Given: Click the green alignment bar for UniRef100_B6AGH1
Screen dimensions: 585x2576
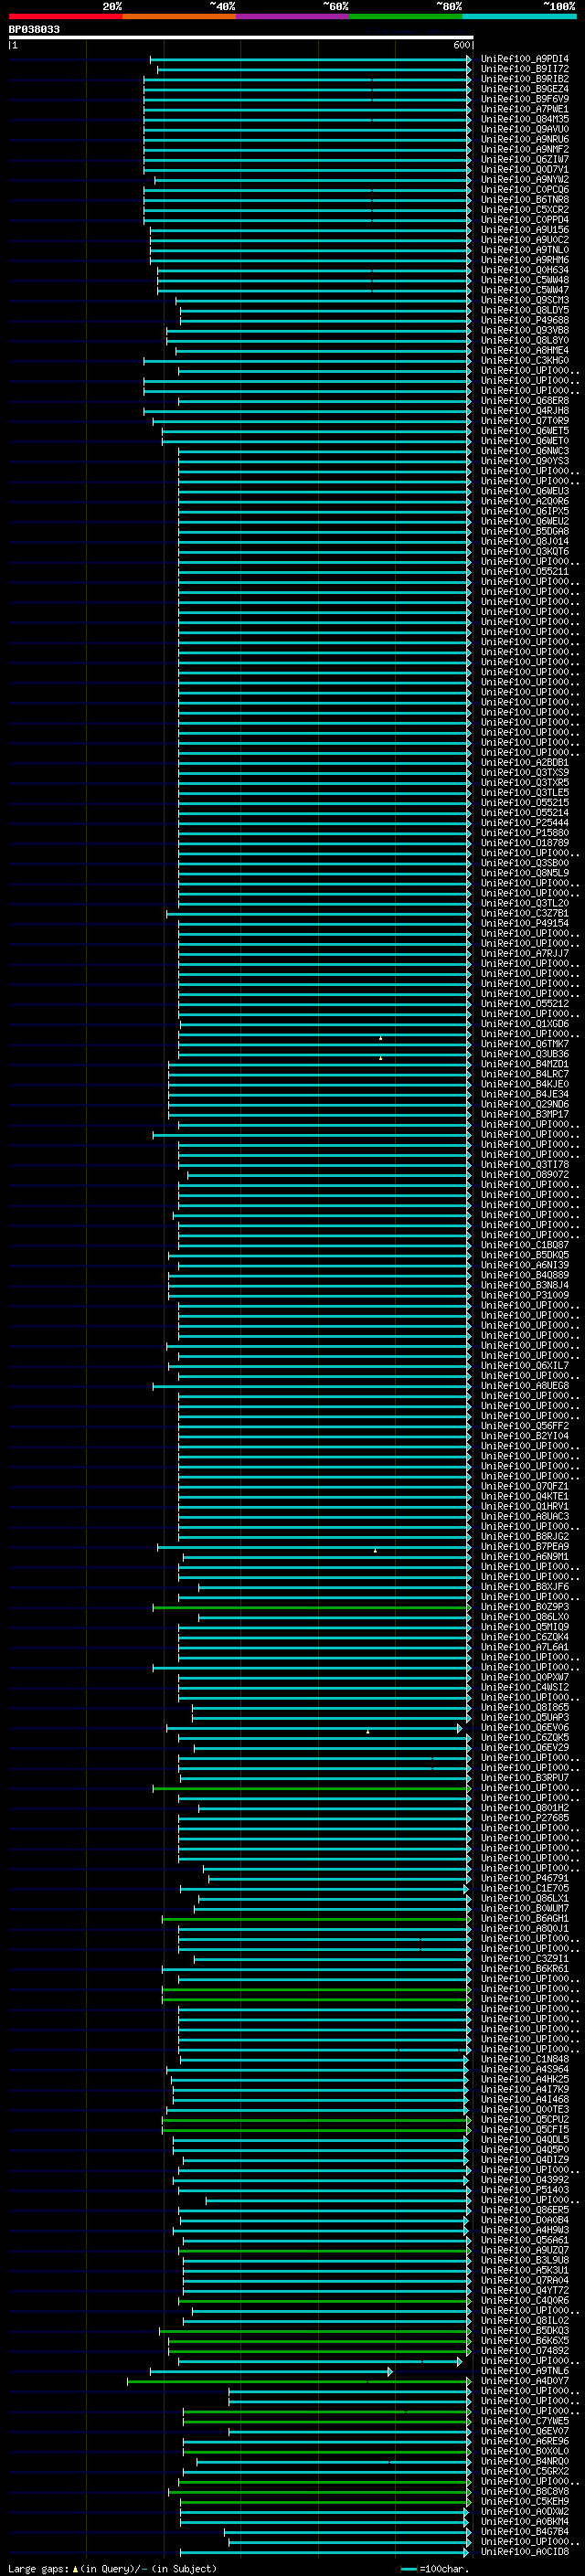Looking at the screenshot, I should (x=316, y=1919).
